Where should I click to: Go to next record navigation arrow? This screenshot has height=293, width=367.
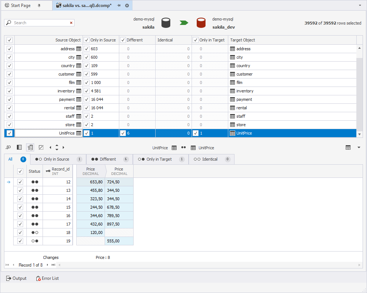pos(47,265)
